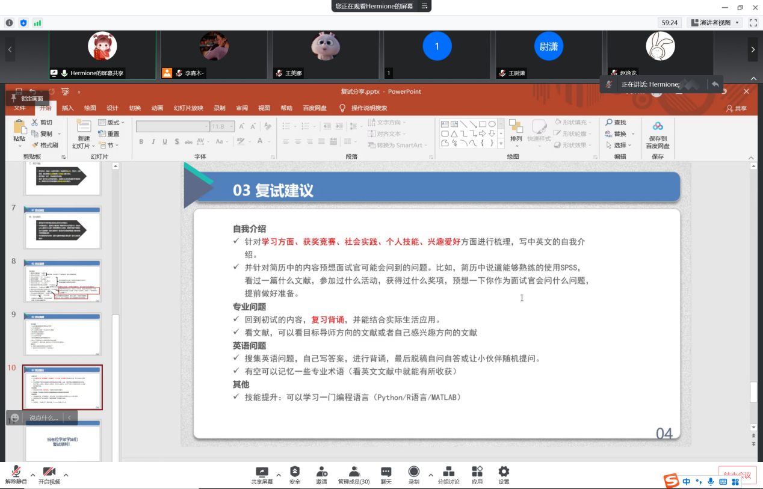Select slide 9 thumbnail in panel

63,334
